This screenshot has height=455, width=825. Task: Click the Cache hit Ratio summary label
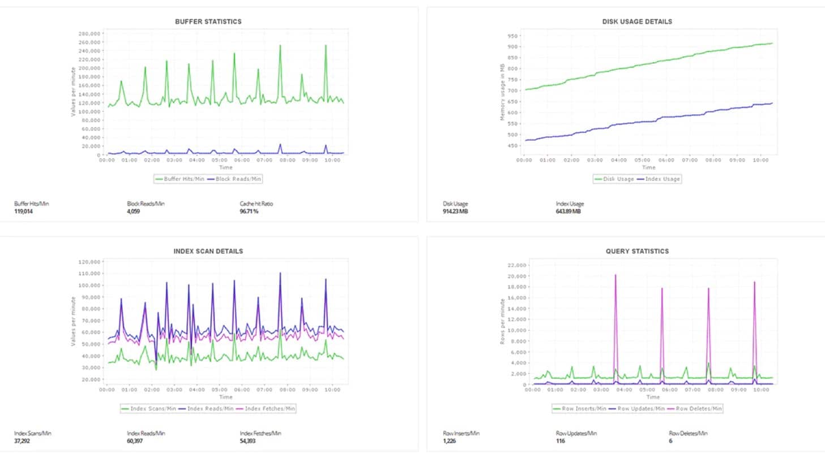257,203
